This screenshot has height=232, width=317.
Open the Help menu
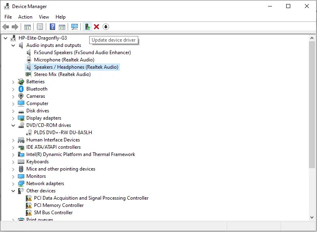tap(60, 17)
